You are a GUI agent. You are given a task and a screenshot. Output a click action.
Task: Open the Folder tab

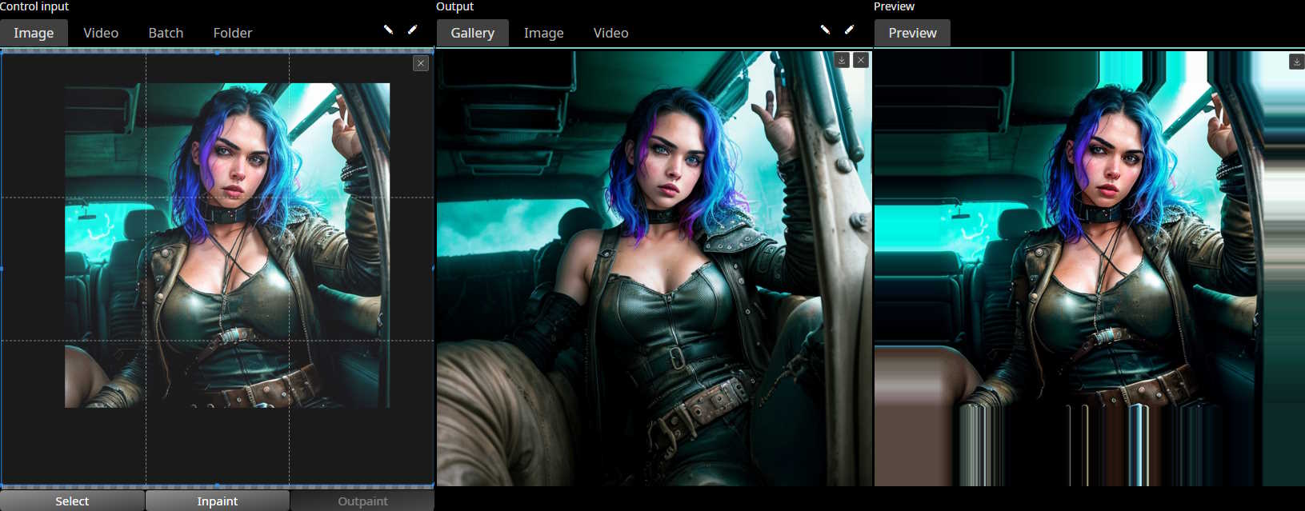pos(232,33)
